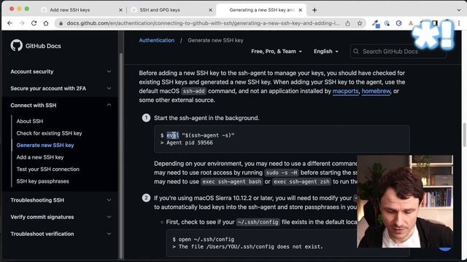The image size is (467, 262).
Task: Open the GitHub Docs home link
Action: 43,46
